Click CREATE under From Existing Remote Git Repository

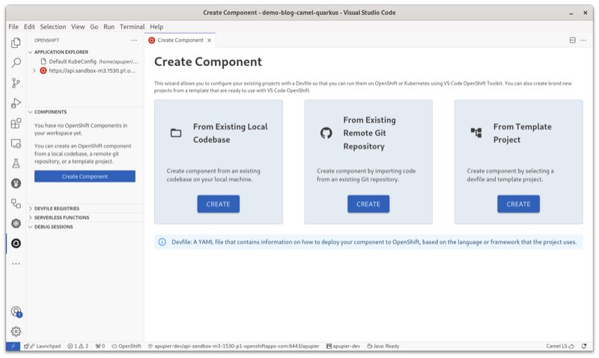tap(368, 204)
